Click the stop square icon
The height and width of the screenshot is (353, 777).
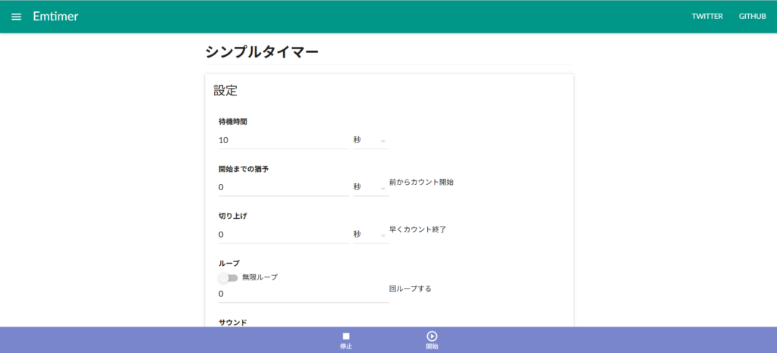tap(346, 336)
